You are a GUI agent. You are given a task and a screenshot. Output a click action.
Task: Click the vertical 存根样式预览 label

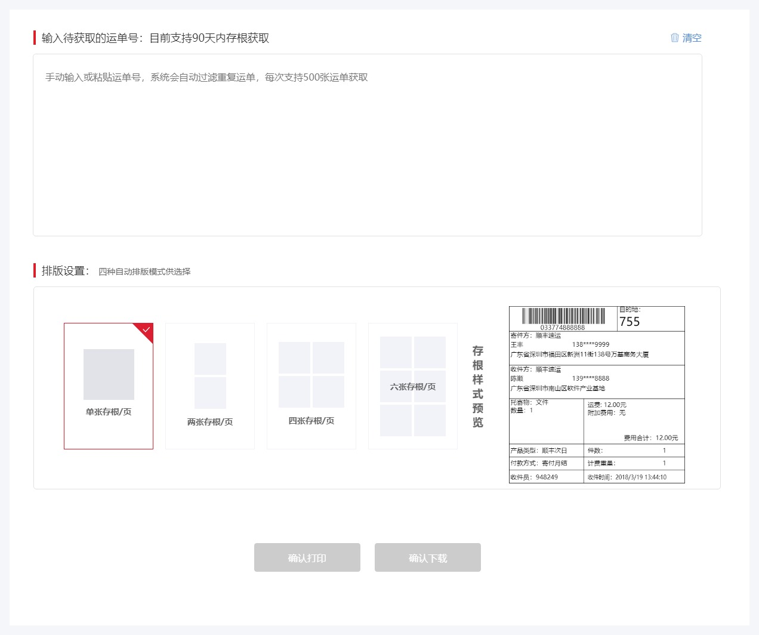click(x=477, y=386)
